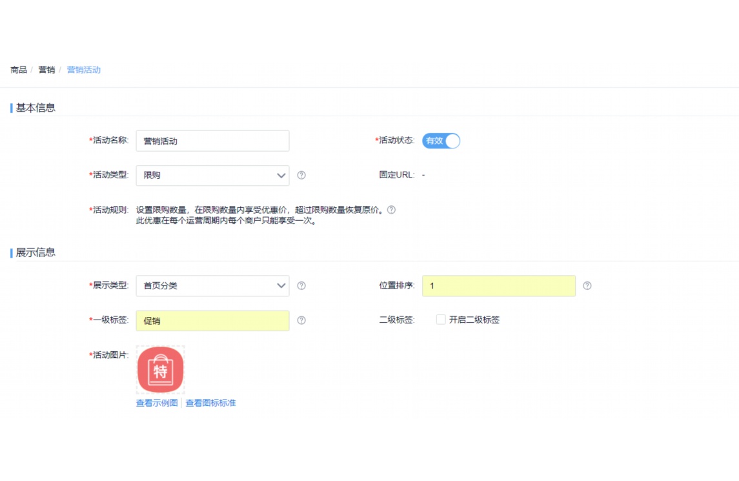Select 营销 in the breadcrumb

point(46,69)
